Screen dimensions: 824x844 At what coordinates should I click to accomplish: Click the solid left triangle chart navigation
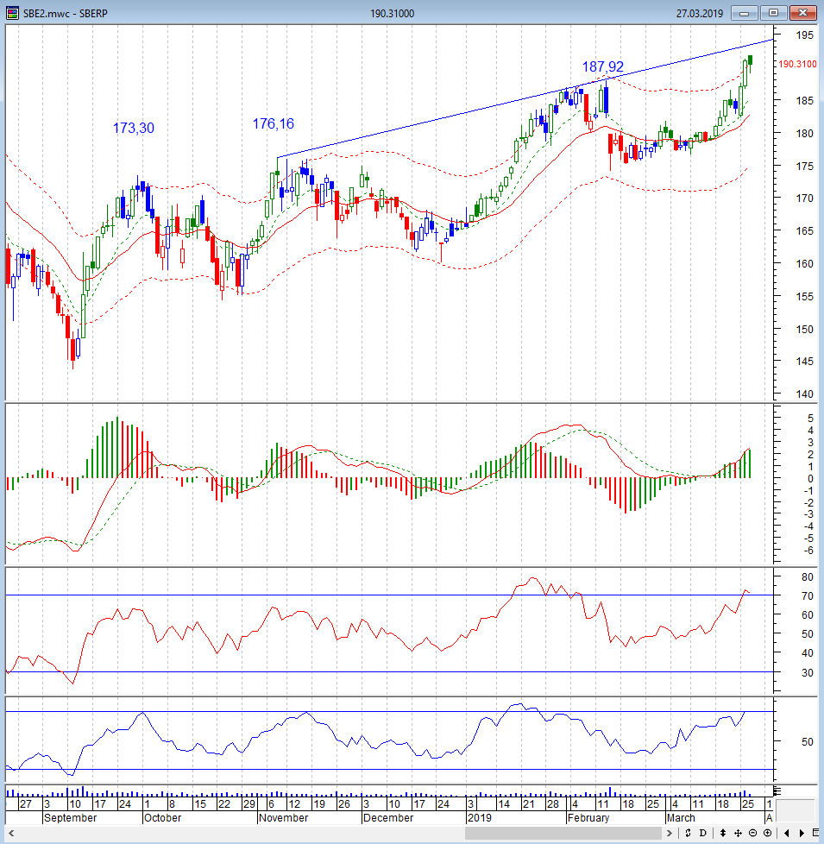pos(787,833)
